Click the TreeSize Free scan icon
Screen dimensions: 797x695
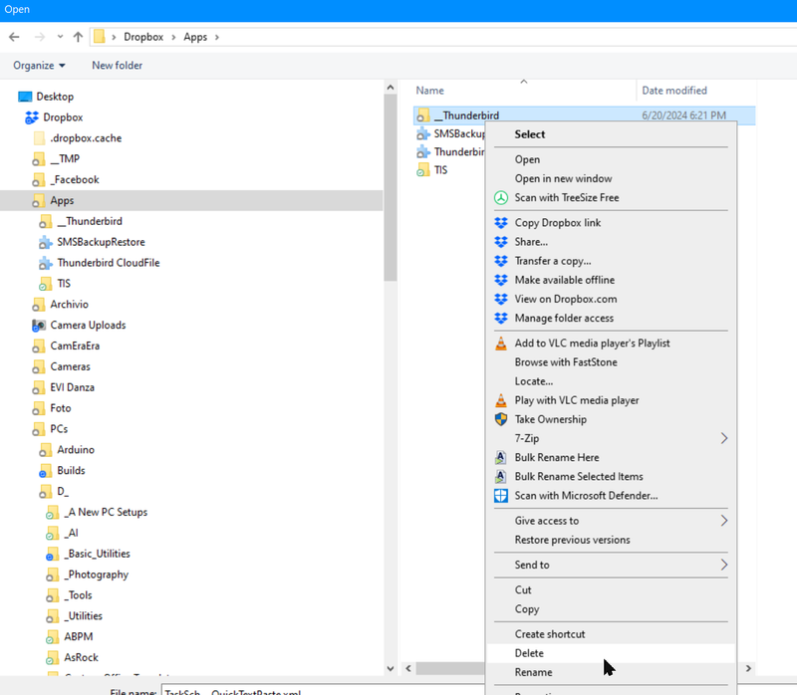point(501,198)
